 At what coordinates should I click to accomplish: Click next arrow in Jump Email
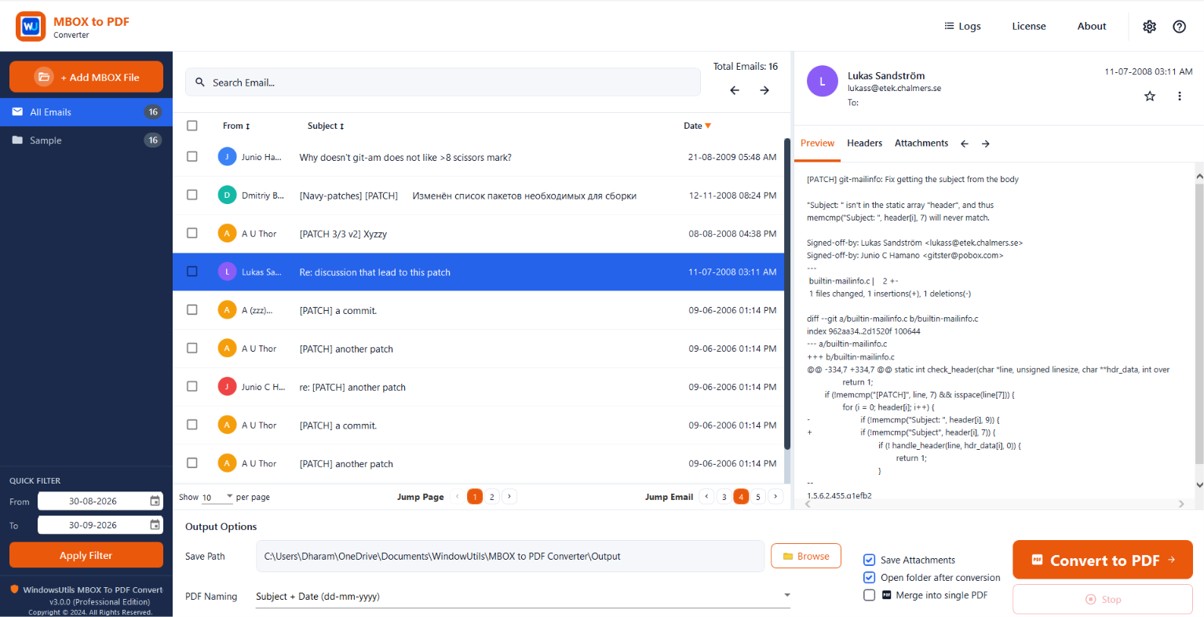[775, 496]
